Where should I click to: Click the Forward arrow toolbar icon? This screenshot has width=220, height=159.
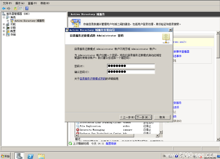pyautogui.click(x=9, y=9)
